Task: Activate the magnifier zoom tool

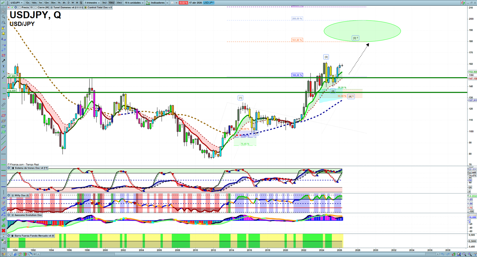Action: [x=4, y=17]
